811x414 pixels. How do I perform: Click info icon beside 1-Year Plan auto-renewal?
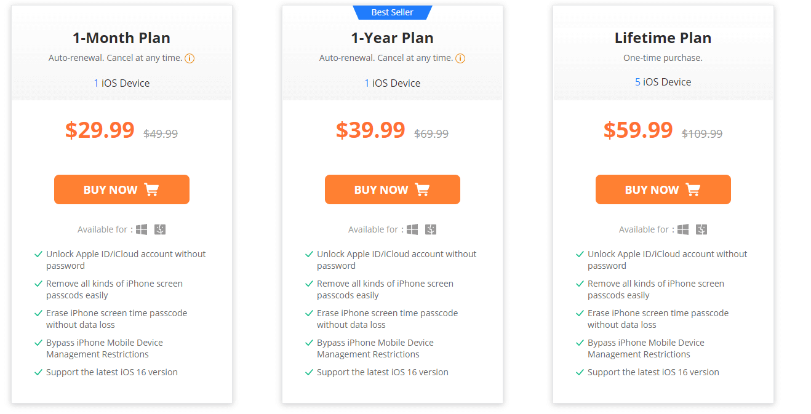(460, 58)
